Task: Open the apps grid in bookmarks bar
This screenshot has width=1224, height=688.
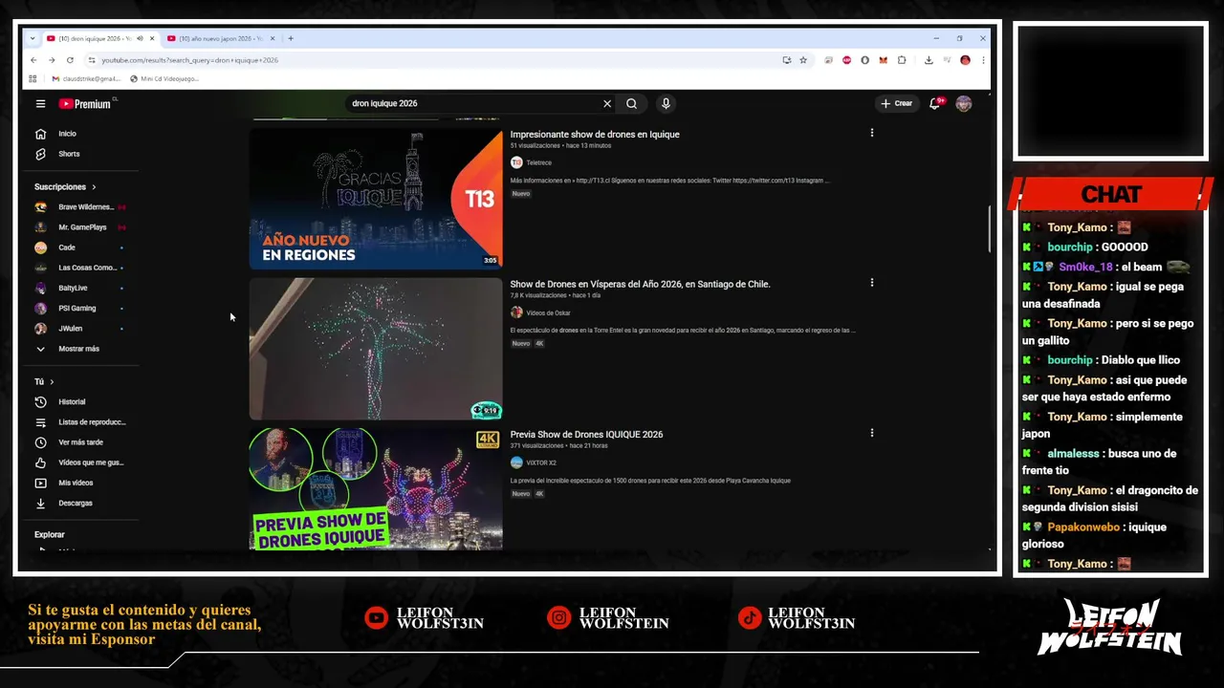Action: pyautogui.click(x=33, y=79)
